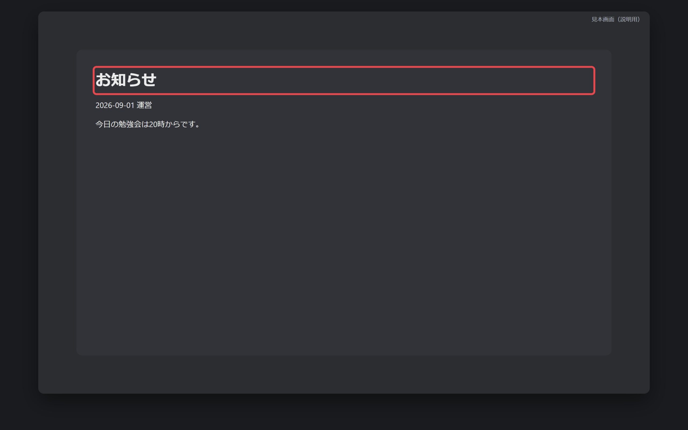Screen dimensions: 688x430
Task: Click the の particle after 今日
Action: 114,124
